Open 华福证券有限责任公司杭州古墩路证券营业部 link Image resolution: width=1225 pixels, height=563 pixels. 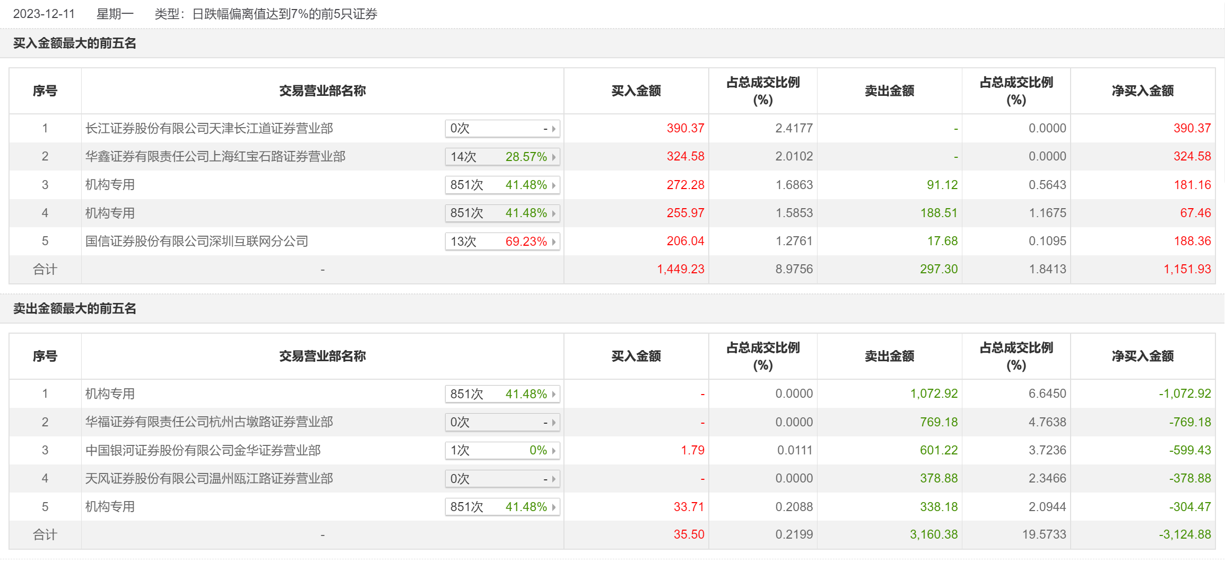click(209, 422)
